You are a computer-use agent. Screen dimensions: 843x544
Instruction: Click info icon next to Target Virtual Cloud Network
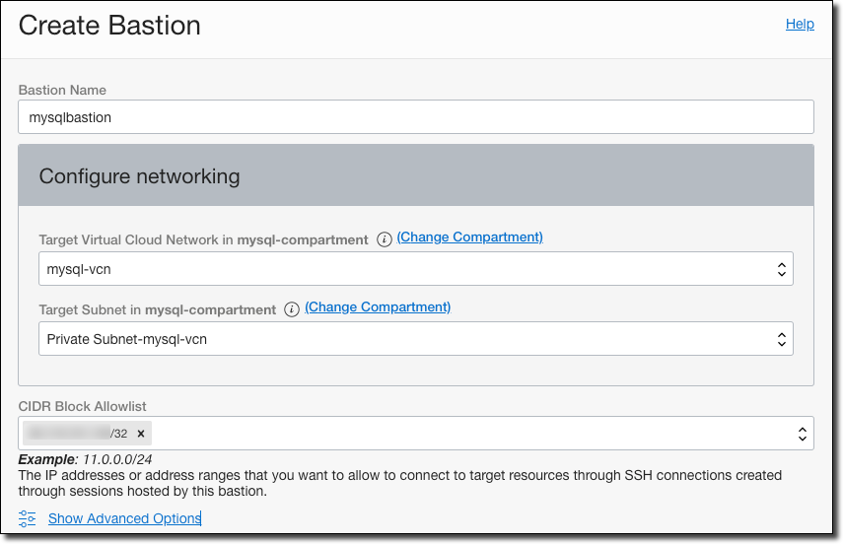pyautogui.click(x=385, y=238)
